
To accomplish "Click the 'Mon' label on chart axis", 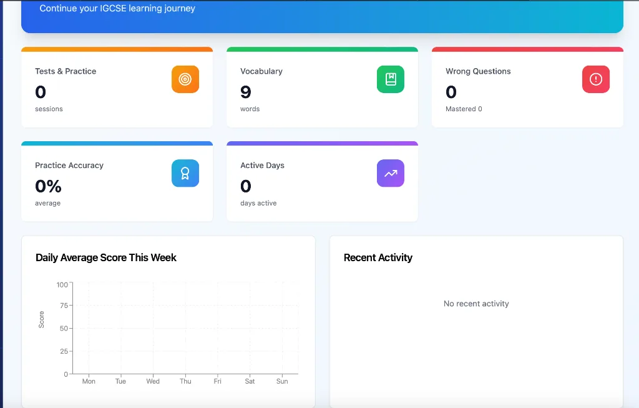I will tap(89, 381).
